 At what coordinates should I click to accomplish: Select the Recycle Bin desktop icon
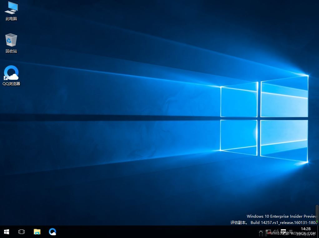(x=11, y=40)
